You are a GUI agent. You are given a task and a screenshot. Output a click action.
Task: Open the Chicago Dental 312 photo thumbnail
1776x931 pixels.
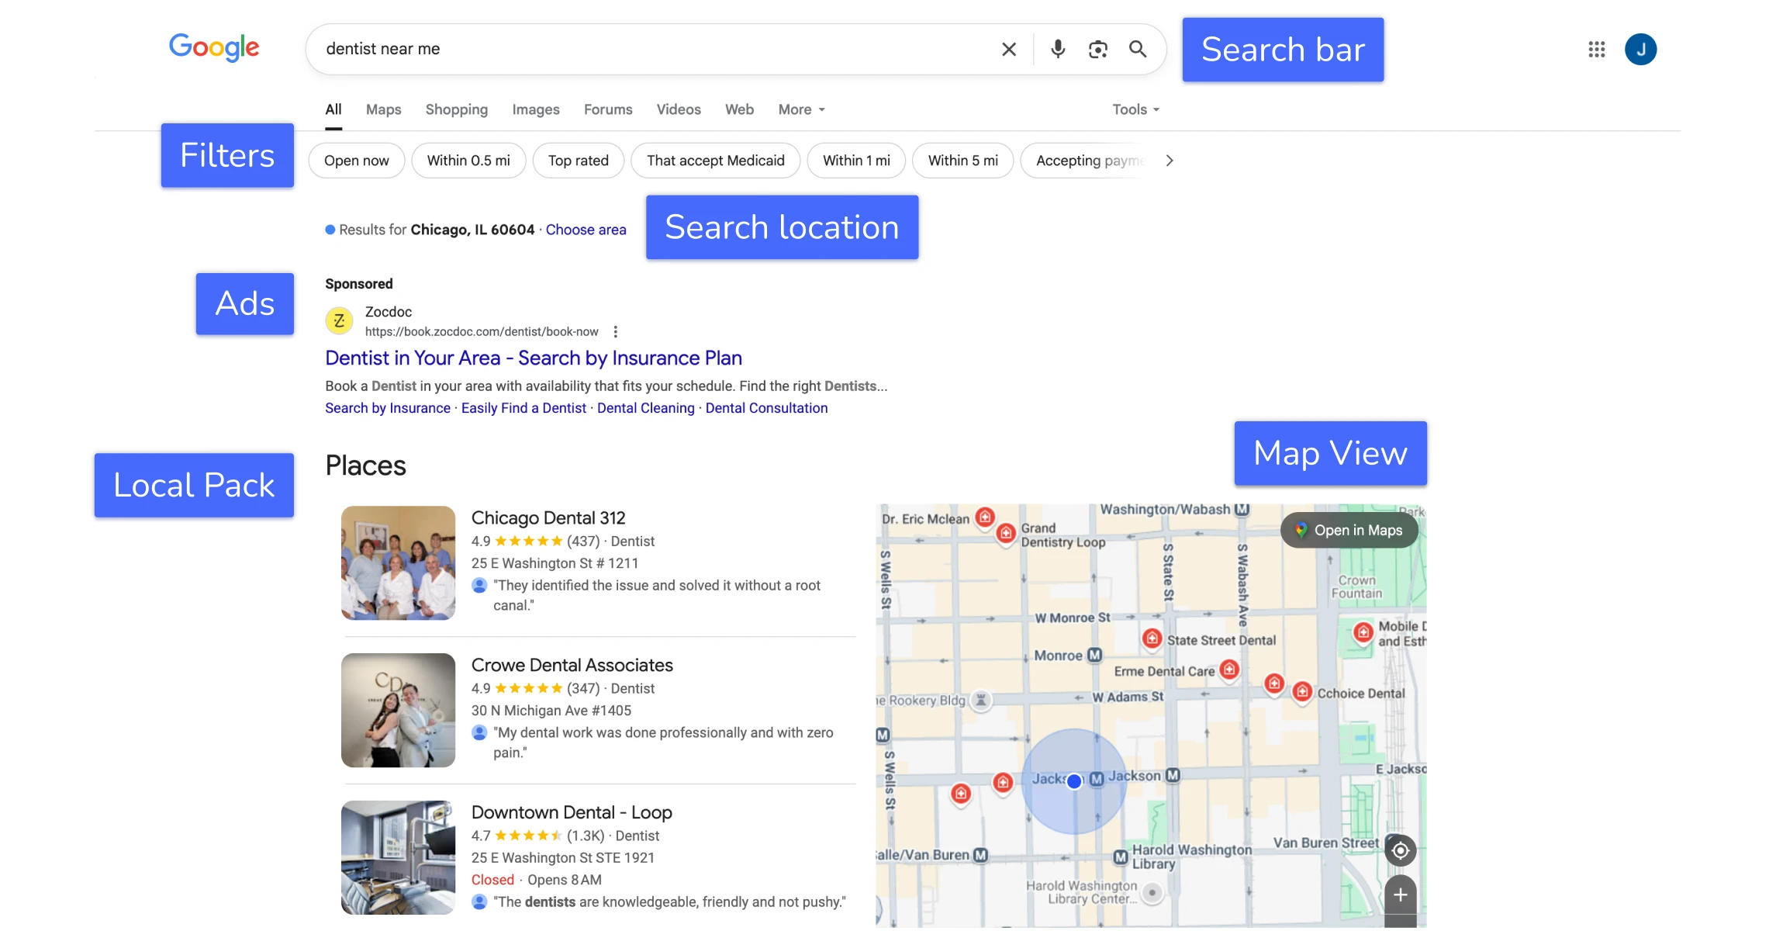[398, 562]
